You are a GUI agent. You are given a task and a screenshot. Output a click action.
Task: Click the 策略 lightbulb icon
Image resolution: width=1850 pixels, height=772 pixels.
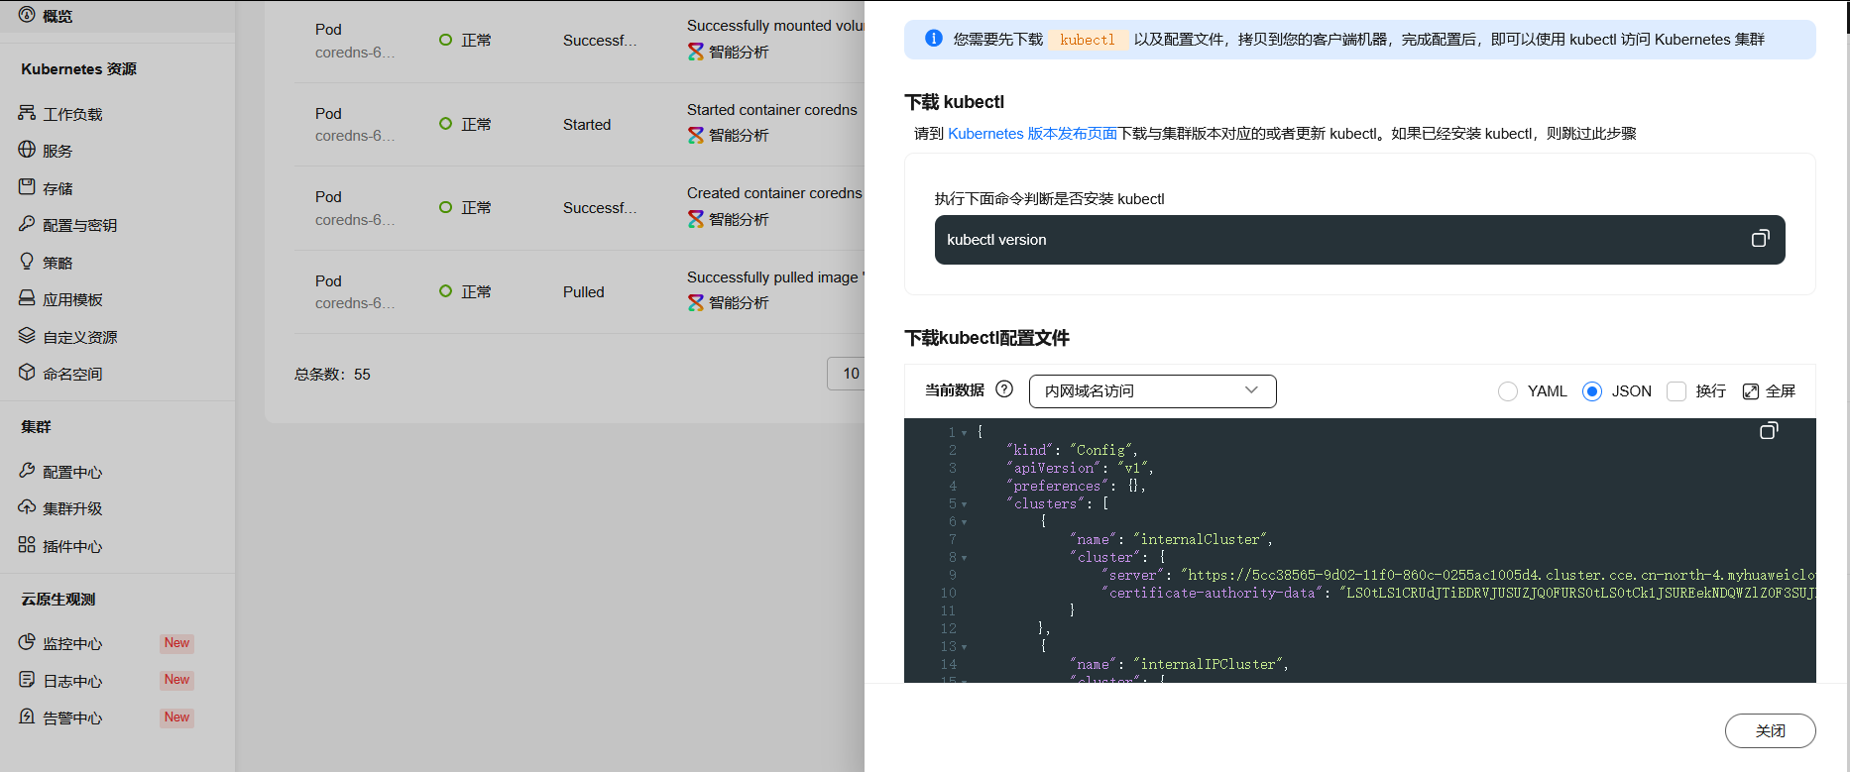coord(27,262)
